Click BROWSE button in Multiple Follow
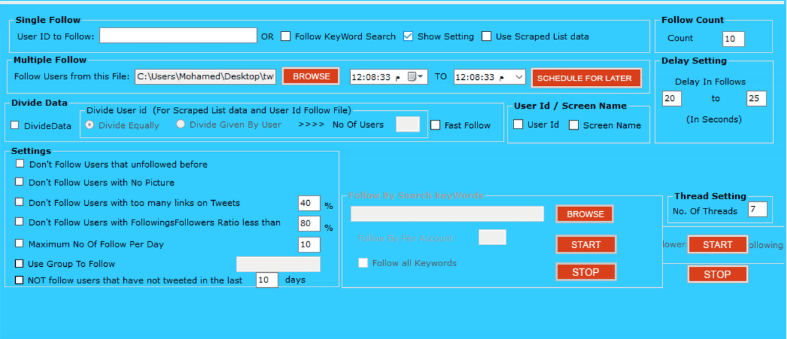 pyautogui.click(x=312, y=77)
